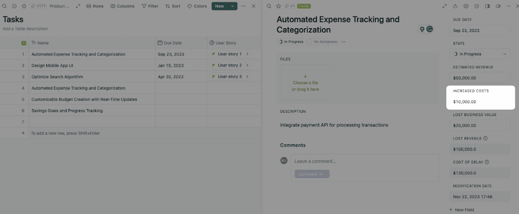
Task: Open the Filter options
Action: (x=150, y=6)
